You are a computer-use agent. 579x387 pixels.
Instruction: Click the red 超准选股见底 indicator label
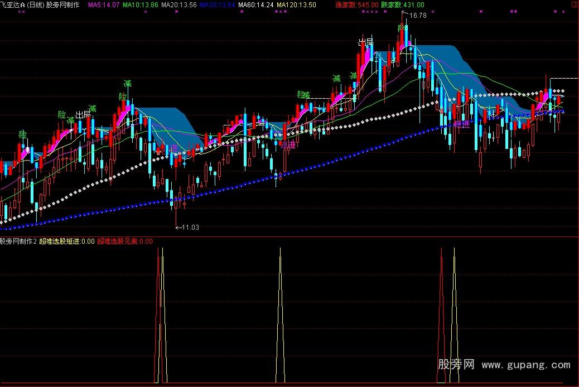point(124,241)
